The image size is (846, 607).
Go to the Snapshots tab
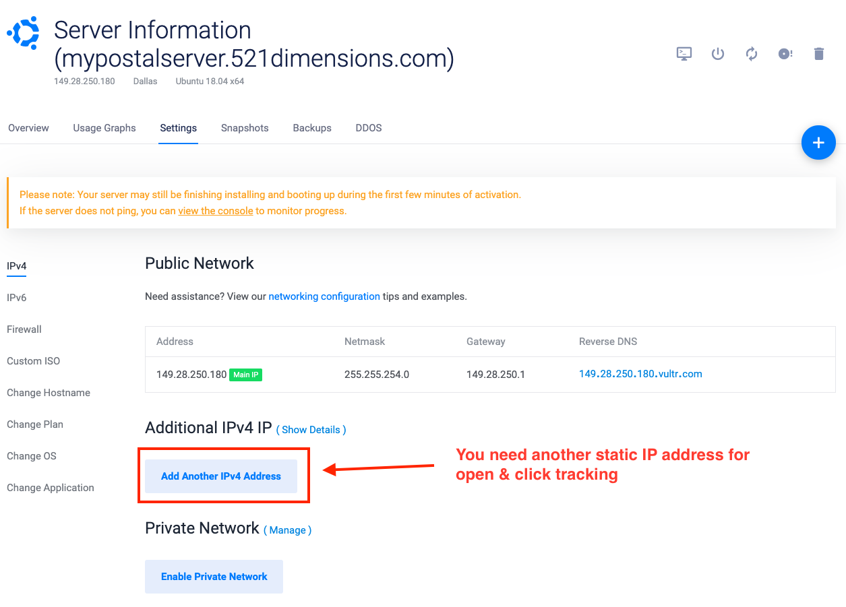(x=245, y=128)
